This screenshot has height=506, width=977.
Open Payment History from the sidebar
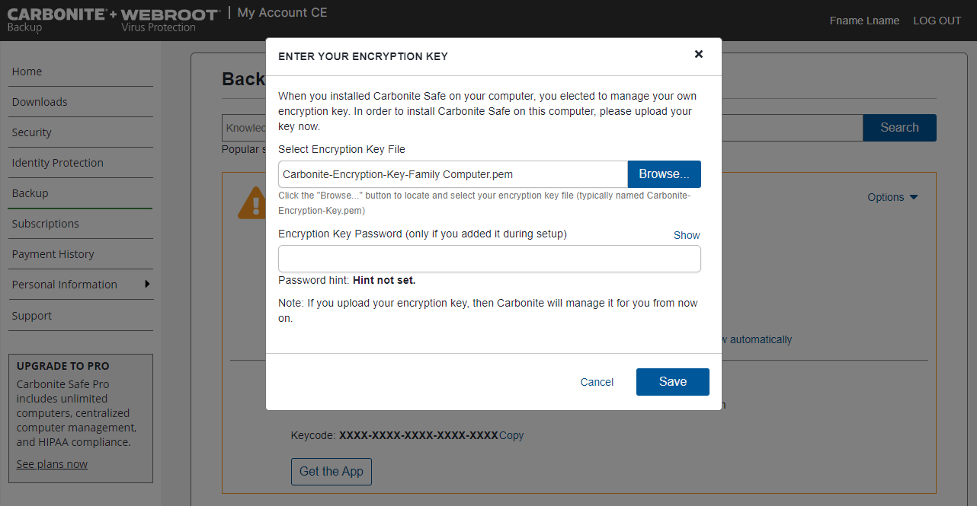point(53,254)
